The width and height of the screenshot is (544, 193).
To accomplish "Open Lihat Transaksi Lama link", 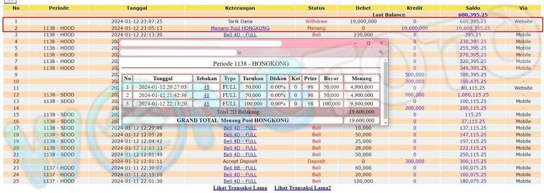I will tap(240, 188).
